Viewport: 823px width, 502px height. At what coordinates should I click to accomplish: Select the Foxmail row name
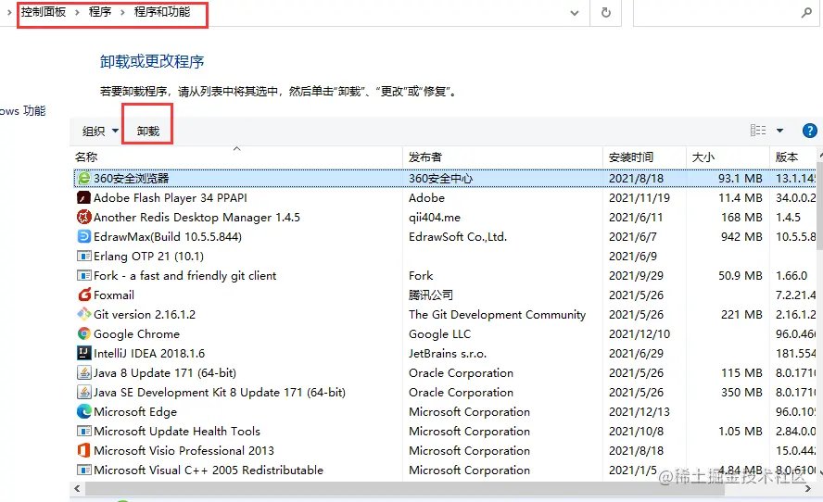tap(114, 295)
